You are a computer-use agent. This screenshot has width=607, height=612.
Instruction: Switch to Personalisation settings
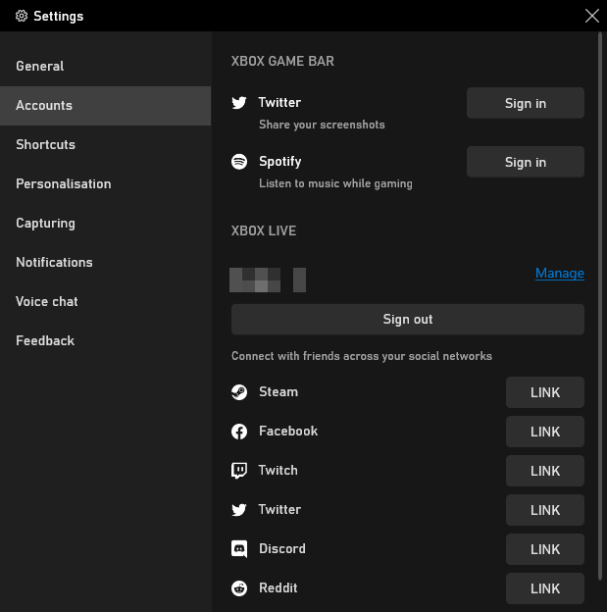point(105,184)
